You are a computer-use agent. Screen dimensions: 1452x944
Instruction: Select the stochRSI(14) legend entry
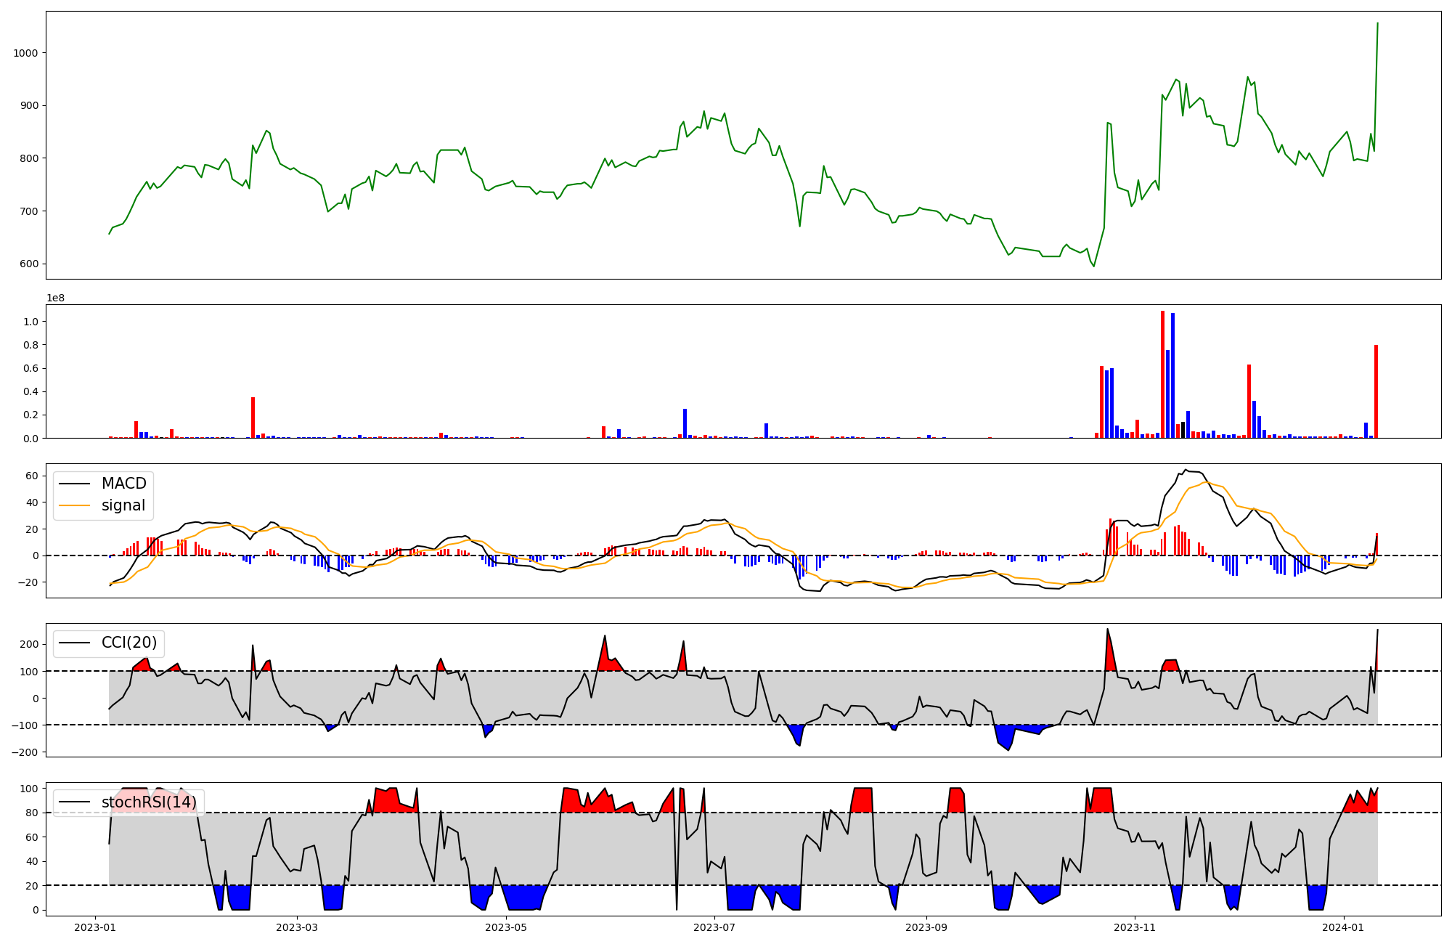point(149,802)
